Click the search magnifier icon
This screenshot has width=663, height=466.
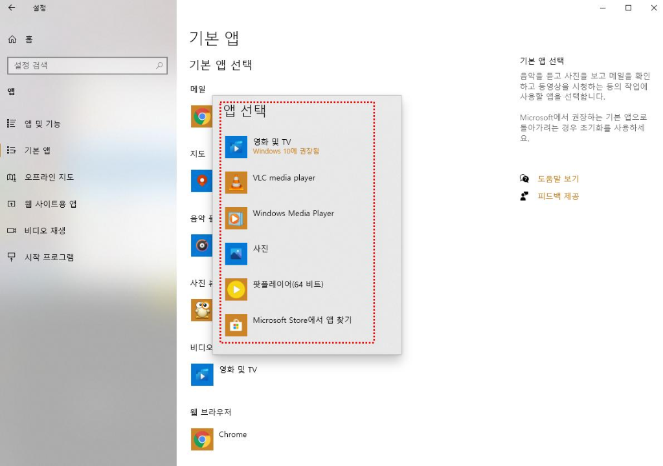coord(159,65)
